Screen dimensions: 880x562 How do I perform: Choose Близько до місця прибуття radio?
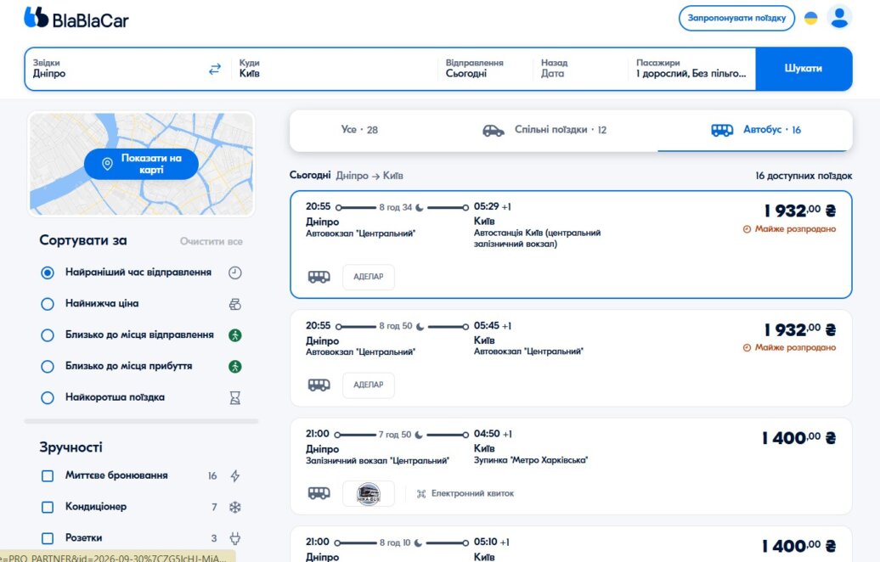pyautogui.click(x=48, y=367)
